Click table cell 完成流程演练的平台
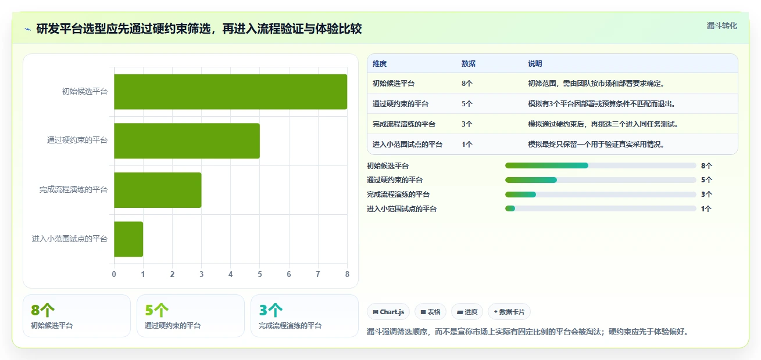The image size is (761, 360). click(x=404, y=124)
